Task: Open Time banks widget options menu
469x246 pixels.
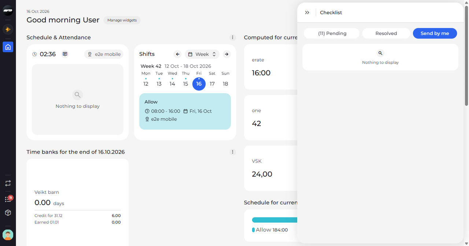Action: pos(232,152)
